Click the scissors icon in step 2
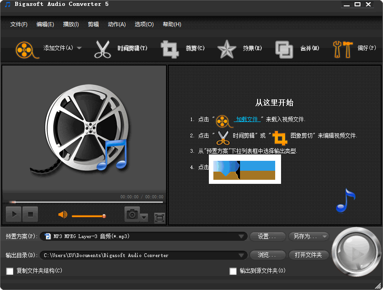 tap(223, 138)
